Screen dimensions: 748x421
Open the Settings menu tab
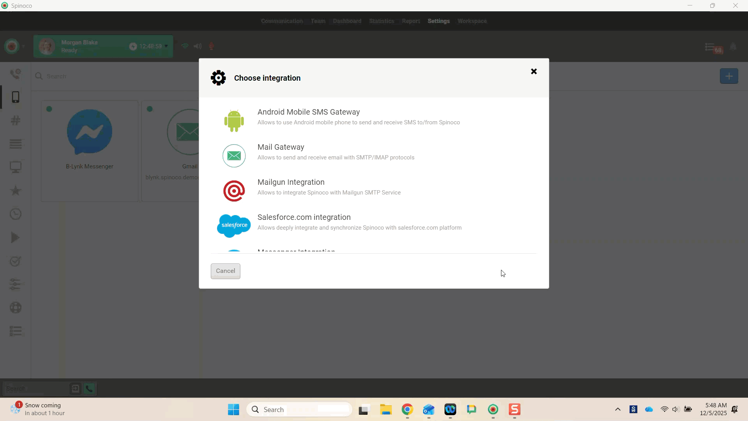438,21
